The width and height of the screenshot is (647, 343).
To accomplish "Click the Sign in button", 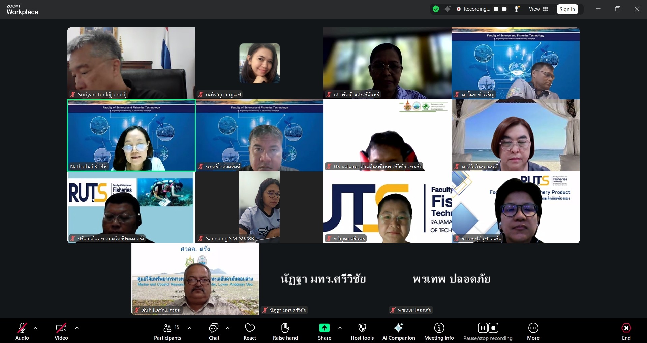I will [567, 9].
